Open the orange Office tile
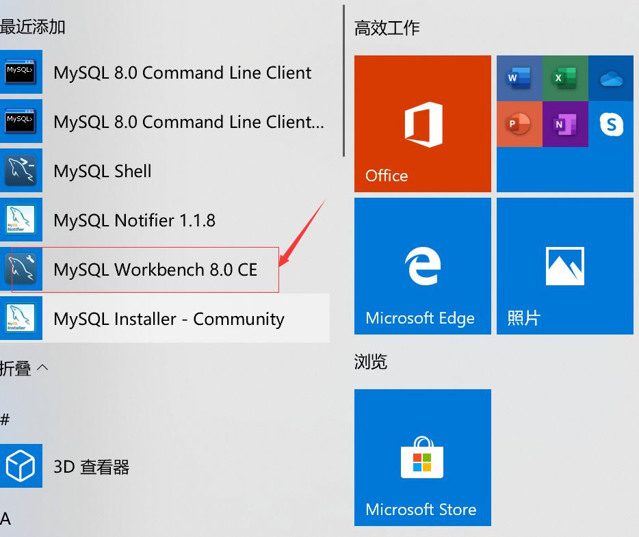Screen dimensions: 639x537 point(423,124)
